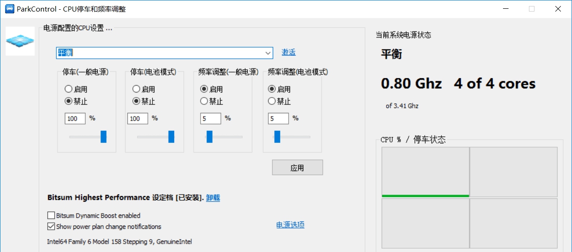Click slider thumb in 停车(一般电源) group
The height and width of the screenshot is (252, 572).
[x=103, y=136]
